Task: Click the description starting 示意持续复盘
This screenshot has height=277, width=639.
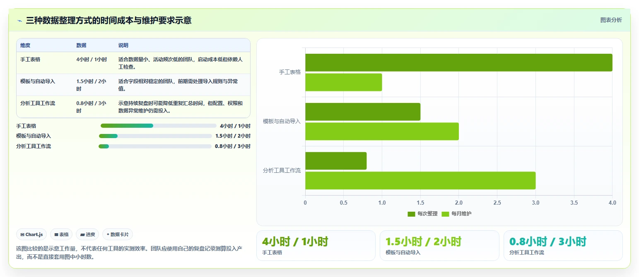Action: pyautogui.click(x=181, y=107)
